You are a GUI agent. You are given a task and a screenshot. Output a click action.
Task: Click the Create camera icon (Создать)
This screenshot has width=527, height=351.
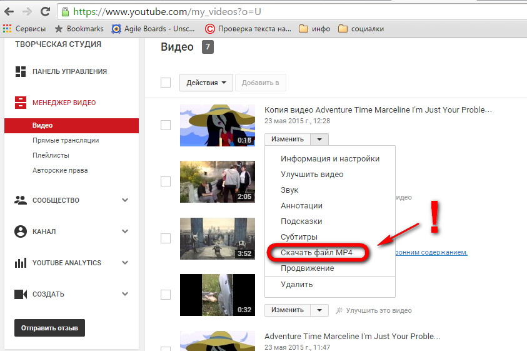pyautogui.click(x=21, y=294)
